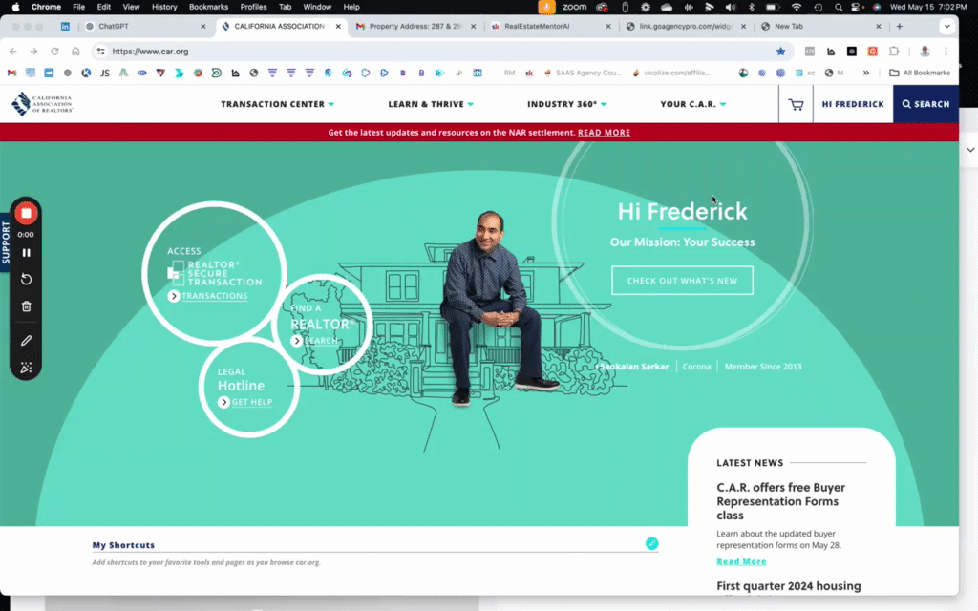978x611 pixels.
Task: Restart the recording with the circular arrow icon
Action: [26, 280]
